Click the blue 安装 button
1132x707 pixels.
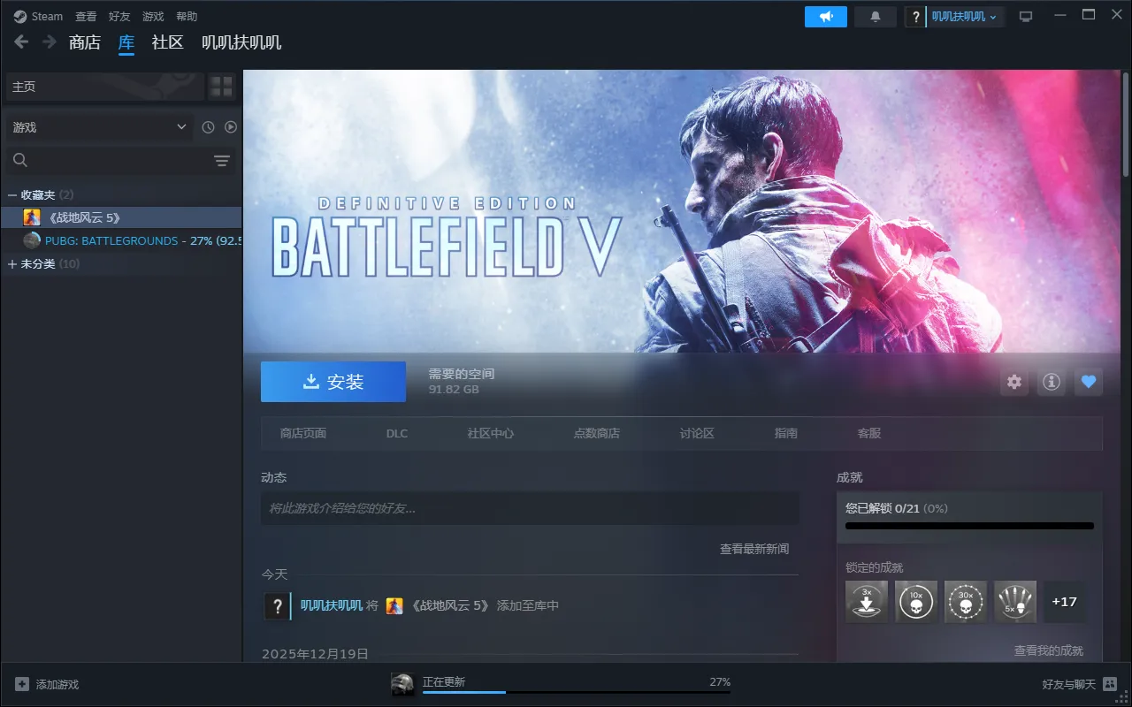[x=333, y=382]
